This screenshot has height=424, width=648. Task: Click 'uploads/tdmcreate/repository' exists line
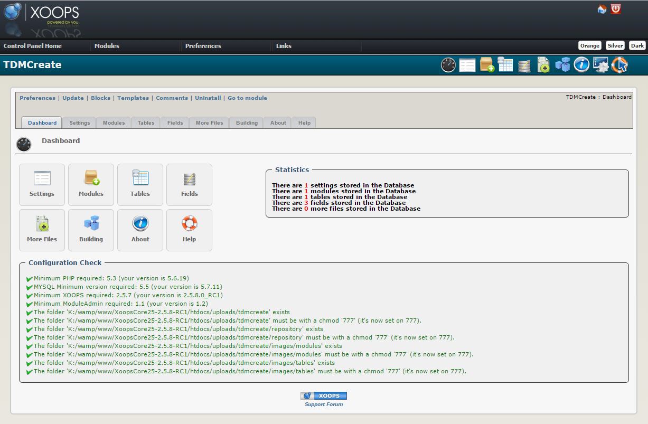pyautogui.click(x=179, y=329)
